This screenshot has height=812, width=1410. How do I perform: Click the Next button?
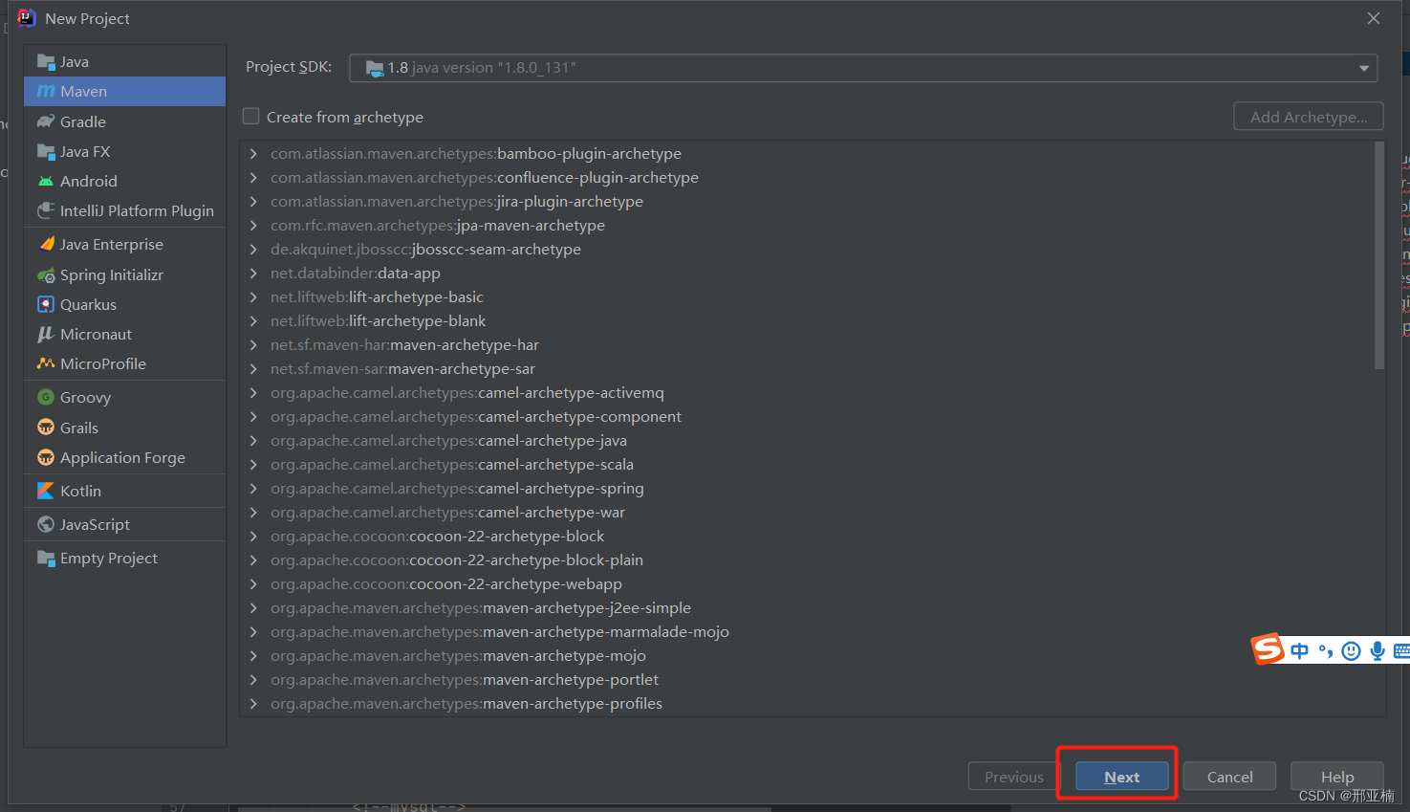click(x=1121, y=777)
